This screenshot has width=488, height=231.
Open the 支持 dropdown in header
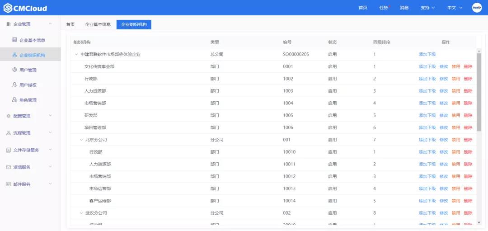(x=427, y=8)
